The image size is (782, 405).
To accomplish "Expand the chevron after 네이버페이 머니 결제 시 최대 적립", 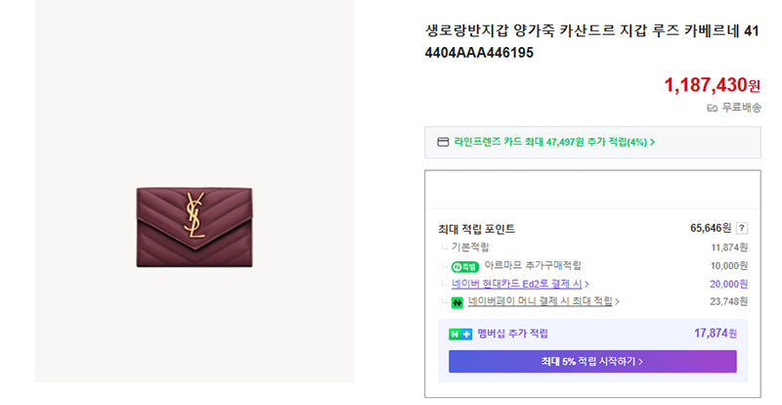I will pyautogui.click(x=617, y=301).
